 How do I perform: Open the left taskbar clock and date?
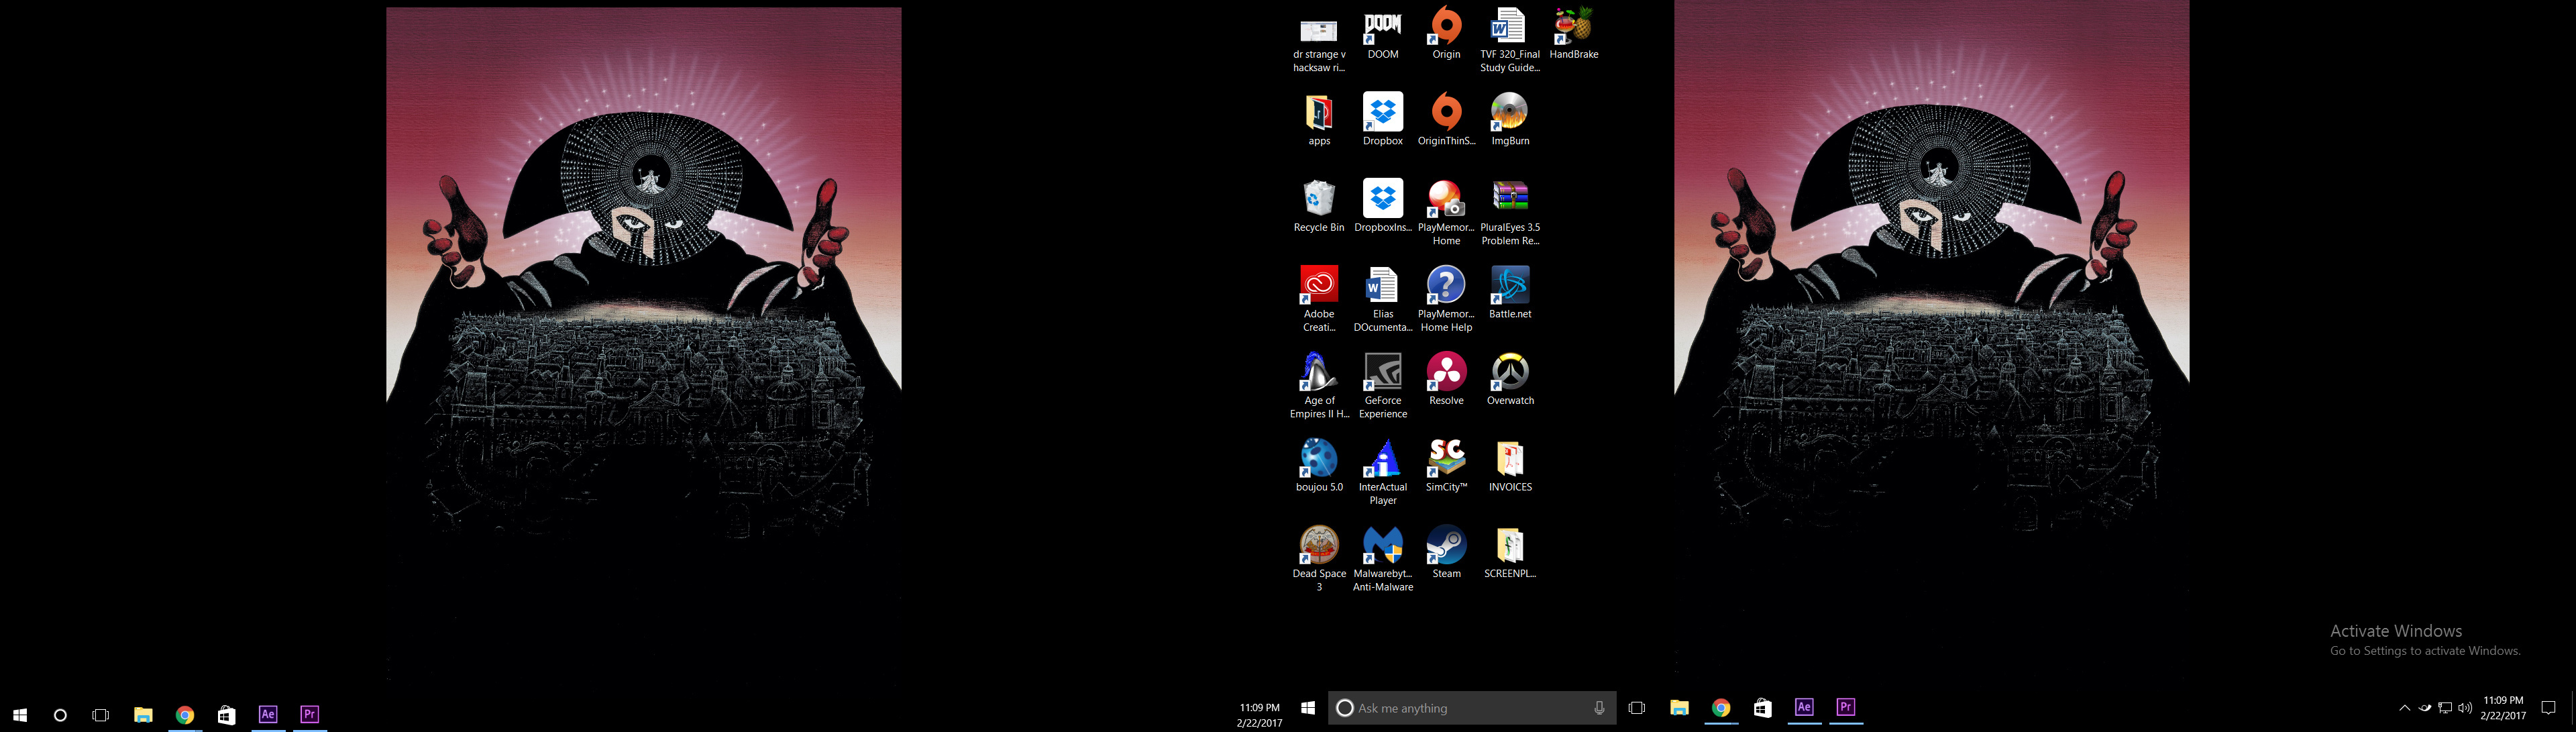tap(1259, 715)
